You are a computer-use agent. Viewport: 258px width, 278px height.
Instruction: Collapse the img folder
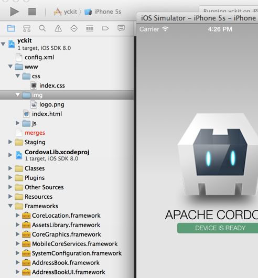pyautogui.click(x=17, y=94)
